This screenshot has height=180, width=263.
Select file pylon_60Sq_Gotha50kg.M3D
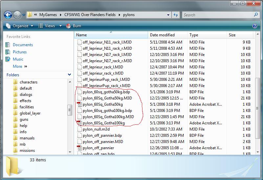(x=107, y=98)
